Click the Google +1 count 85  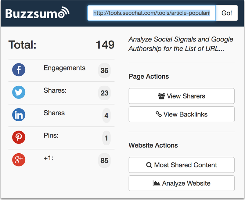[104, 160]
